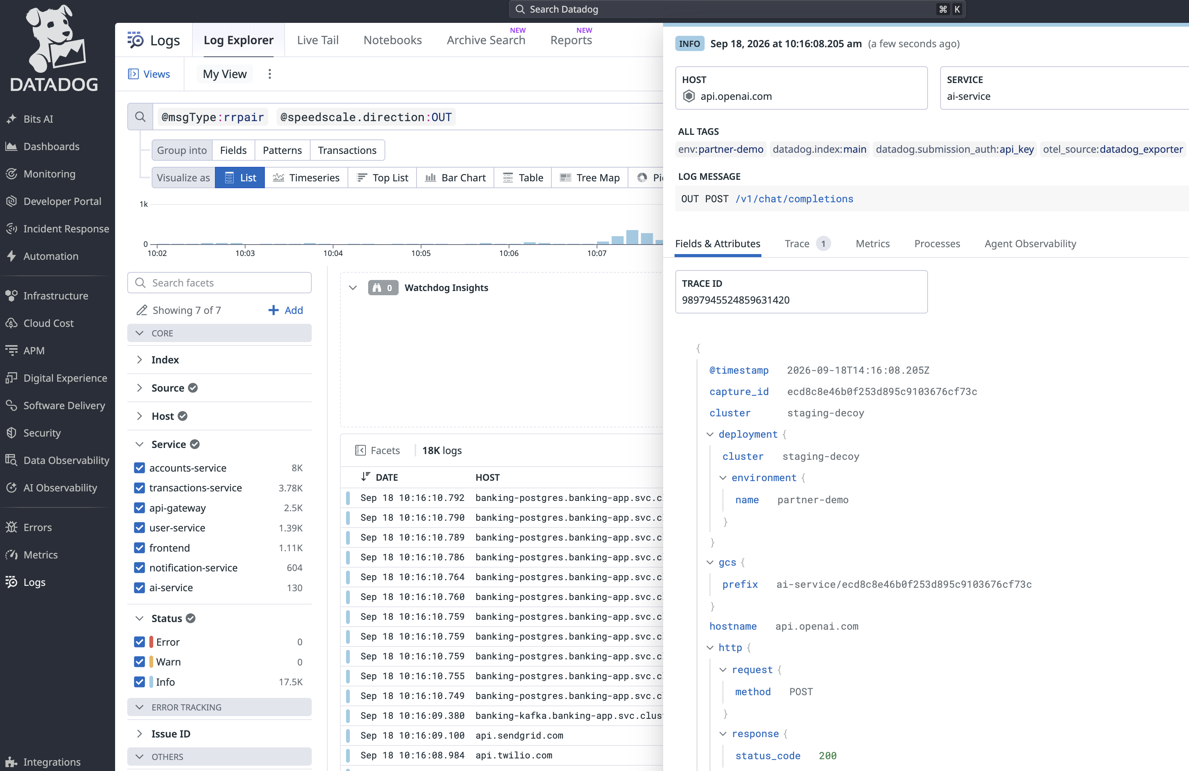Expand the Source facet
The width and height of the screenshot is (1189, 771).
139,388
